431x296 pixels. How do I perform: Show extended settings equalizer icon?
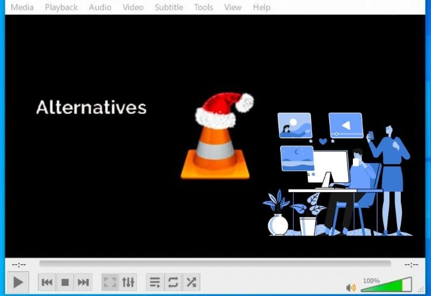pyautogui.click(x=128, y=282)
